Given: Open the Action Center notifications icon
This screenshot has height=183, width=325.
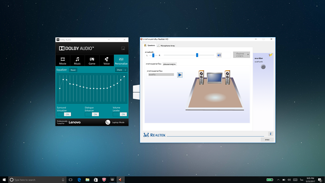Looking at the screenshot, I should (320, 180).
